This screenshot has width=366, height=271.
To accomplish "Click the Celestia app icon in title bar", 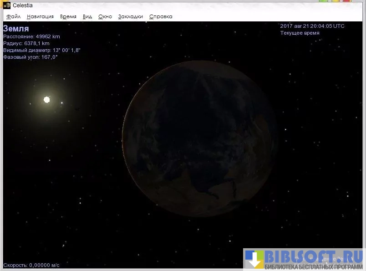I will [7, 5].
